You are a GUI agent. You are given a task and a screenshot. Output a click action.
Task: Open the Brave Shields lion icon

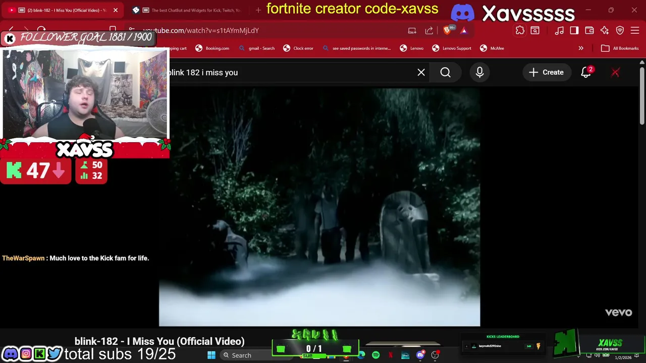tap(447, 30)
